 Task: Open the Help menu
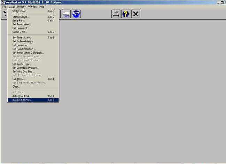(42, 7)
